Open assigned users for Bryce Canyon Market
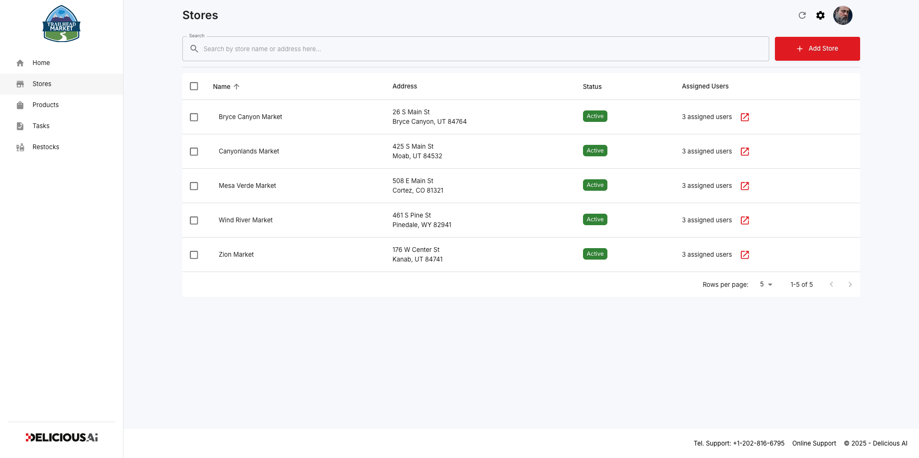This screenshot has width=919, height=458. click(x=745, y=117)
